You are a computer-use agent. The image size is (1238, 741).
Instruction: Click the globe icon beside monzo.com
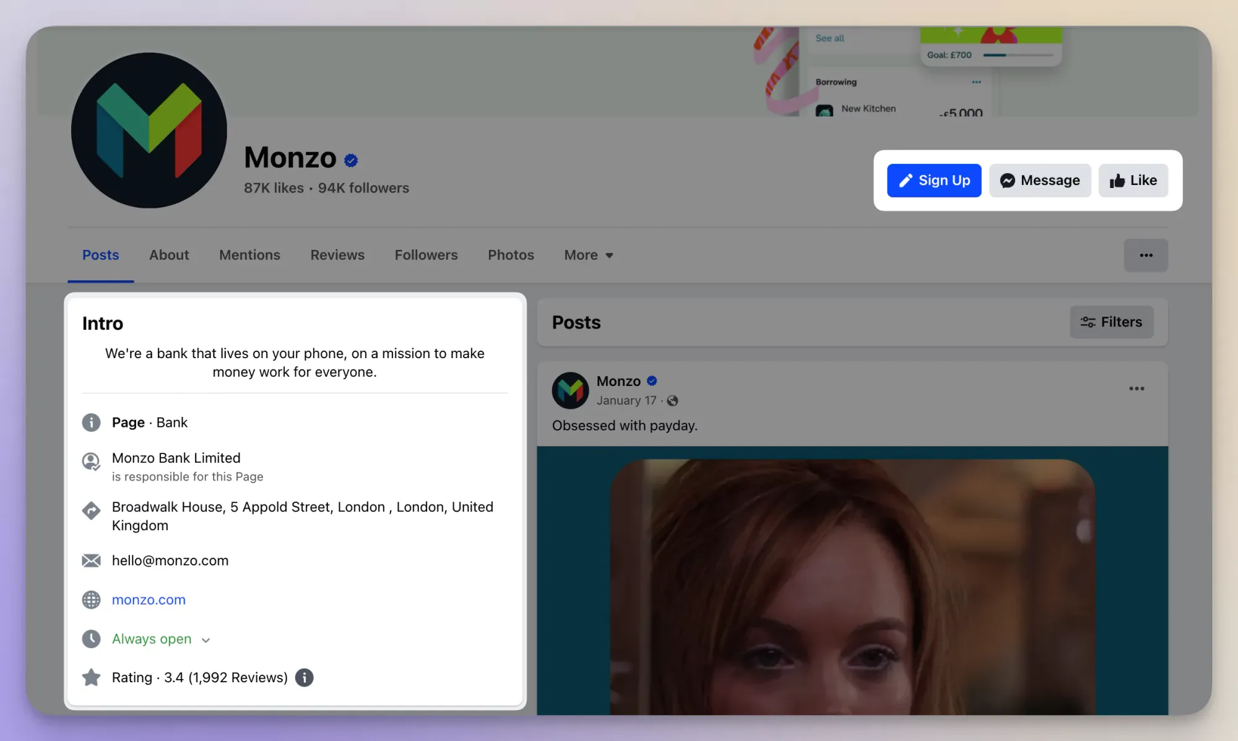(x=91, y=600)
